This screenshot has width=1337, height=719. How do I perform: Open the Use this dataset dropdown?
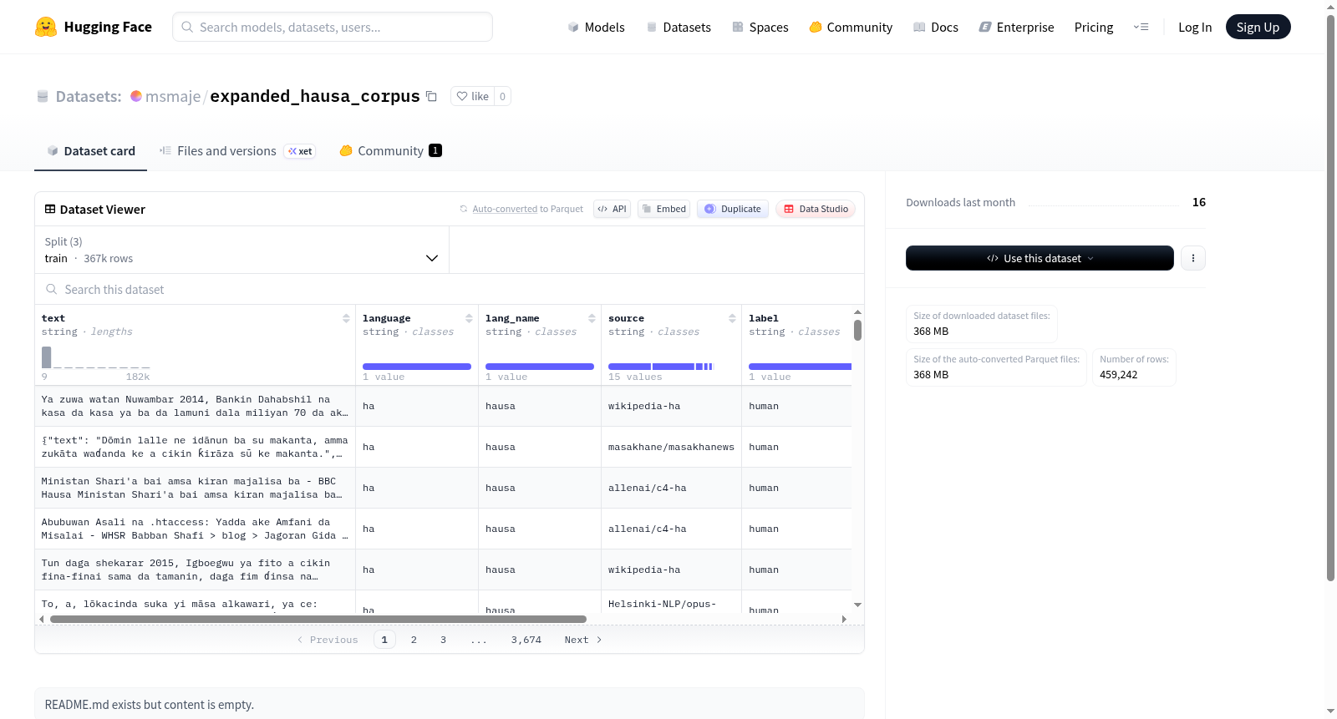(x=1040, y=258)
